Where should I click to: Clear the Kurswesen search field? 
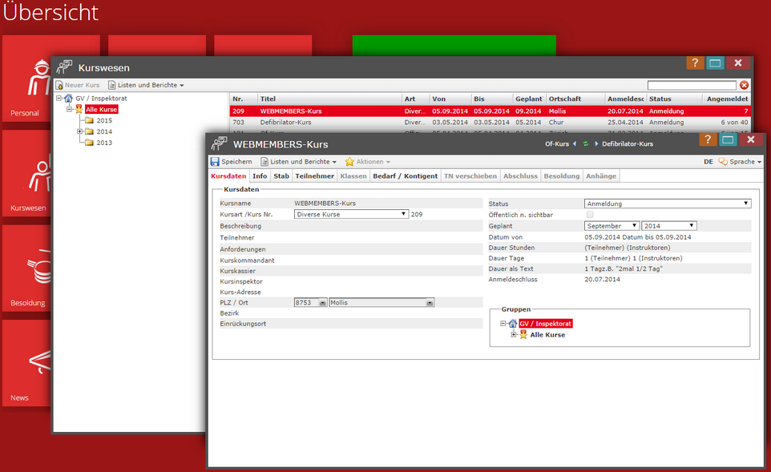tap(744, 85)
